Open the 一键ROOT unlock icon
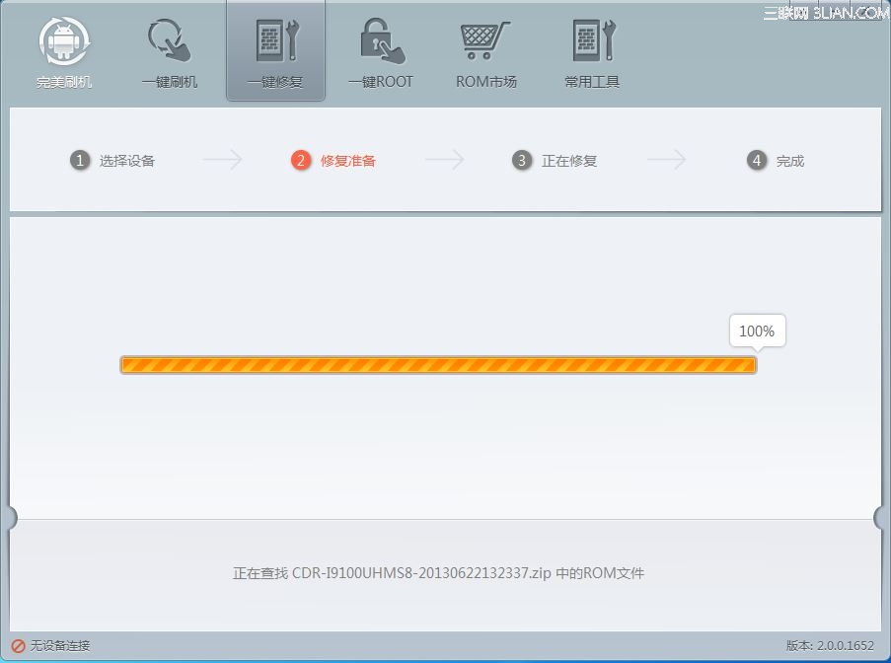 click(x=383, y=40)
